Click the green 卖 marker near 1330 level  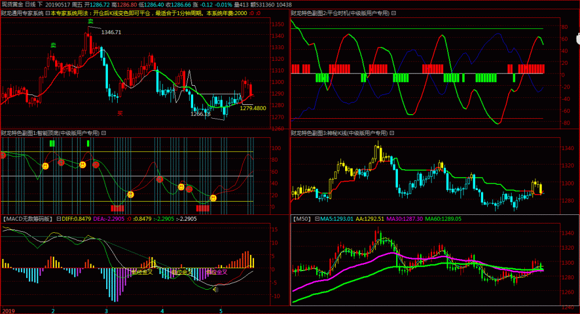(53, 45)
